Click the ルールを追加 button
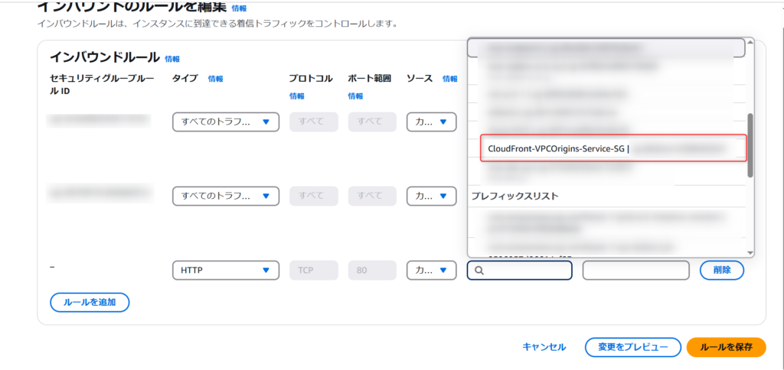The height and width of the screenshot is (370, 784). click(90, 302)
